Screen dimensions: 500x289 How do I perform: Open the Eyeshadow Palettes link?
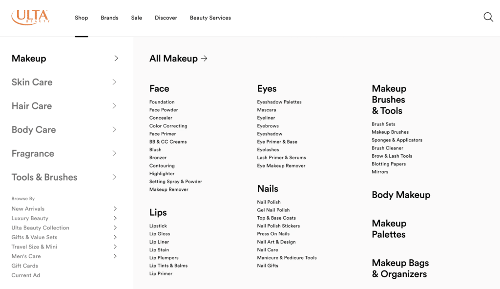(x=279, y=102)
